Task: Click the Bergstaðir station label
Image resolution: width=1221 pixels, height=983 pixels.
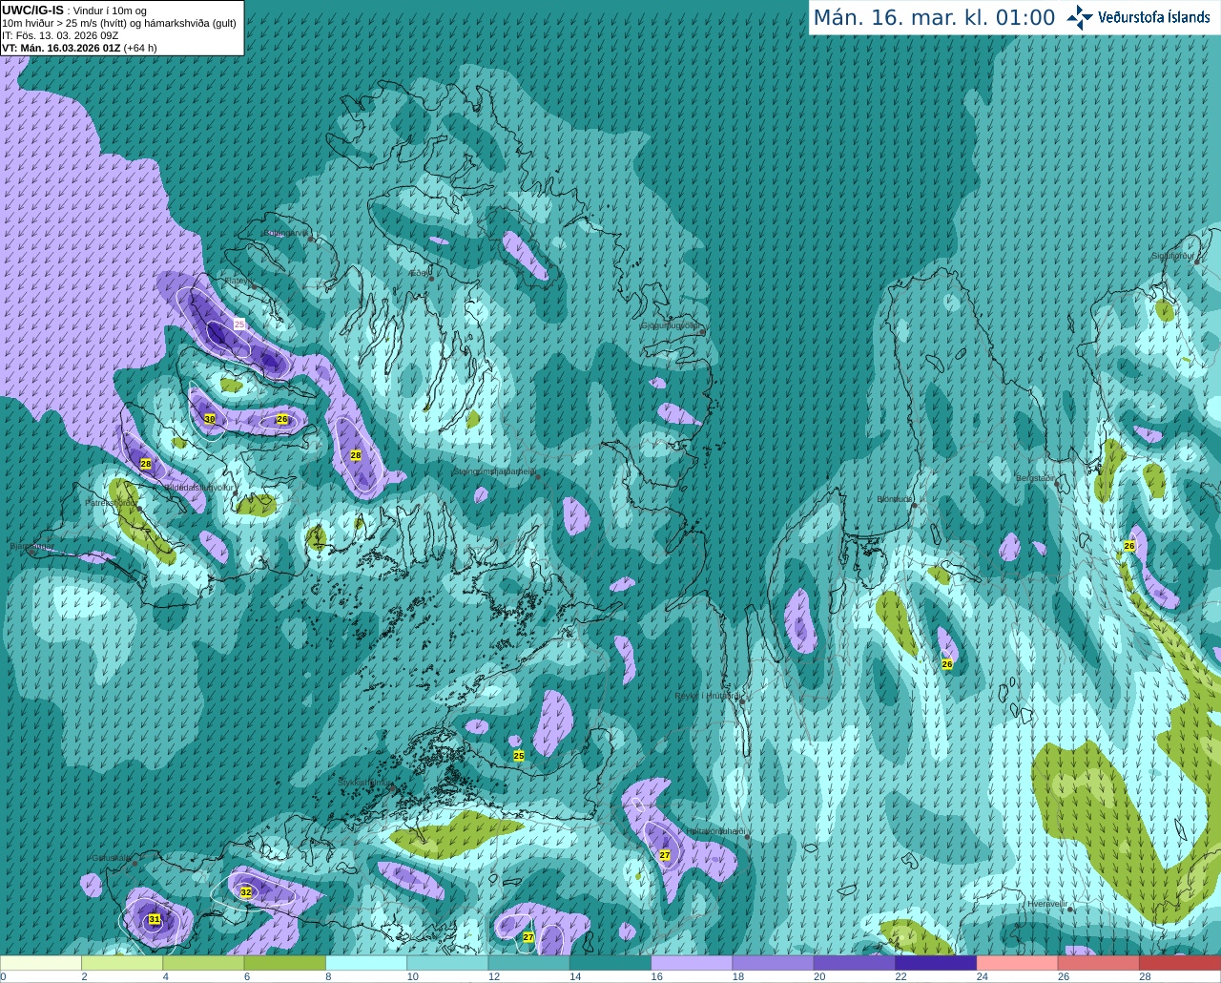Action: tap(1036, 478)
